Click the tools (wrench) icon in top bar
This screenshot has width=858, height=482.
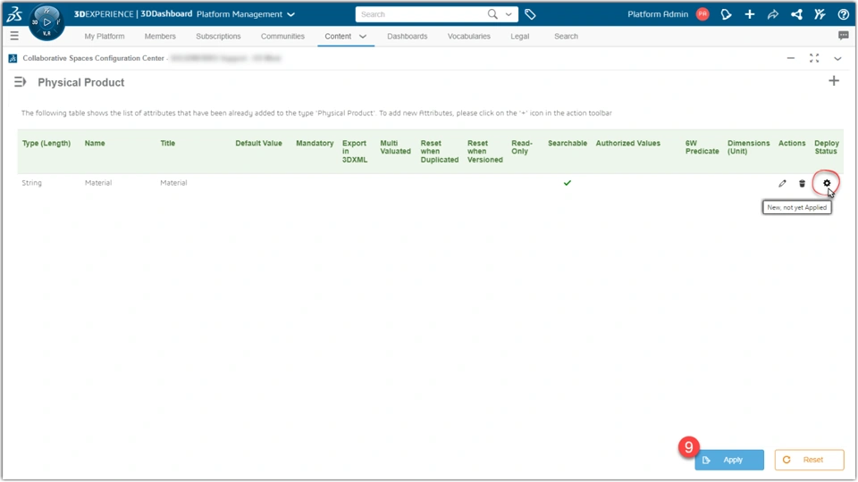click(x=820, y=14)
